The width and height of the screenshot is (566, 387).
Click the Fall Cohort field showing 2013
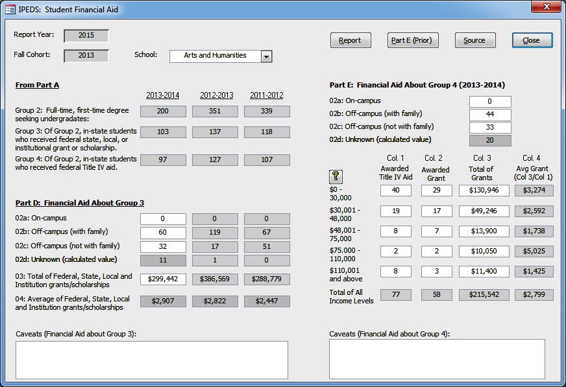coord(86,56)
